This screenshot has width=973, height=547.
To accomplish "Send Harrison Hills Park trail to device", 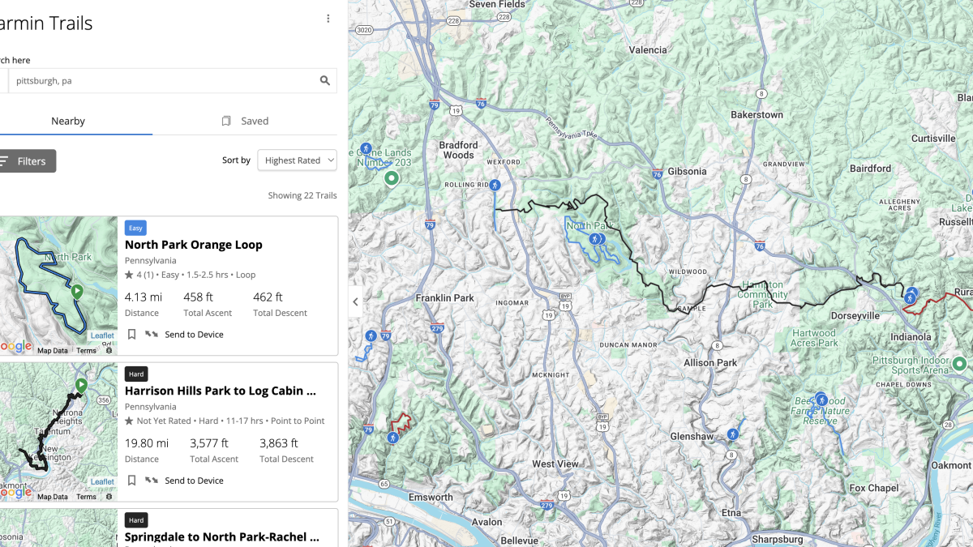I will tap(184, 480).
